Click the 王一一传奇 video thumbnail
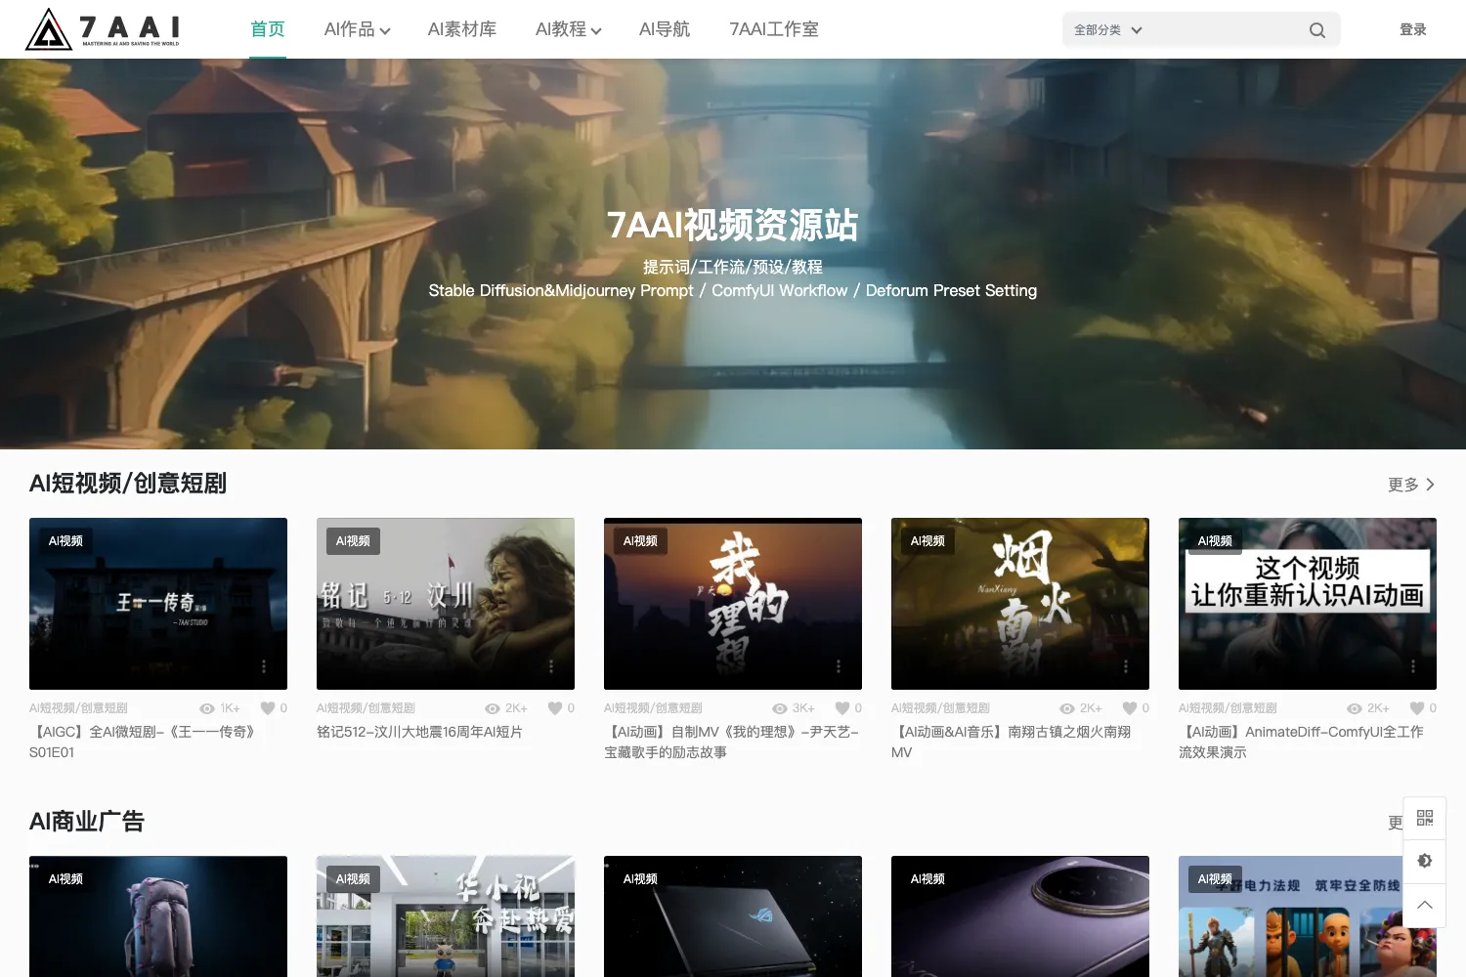The image size is (1466, 977). point(158,604)
